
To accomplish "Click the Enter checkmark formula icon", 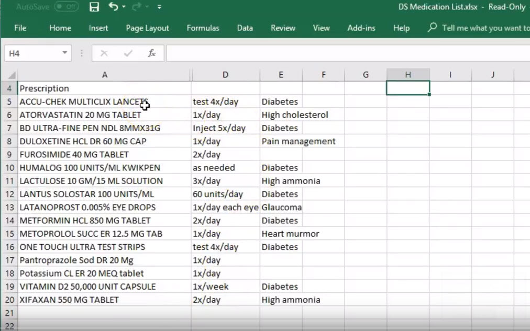I will (x=128, y=53).
